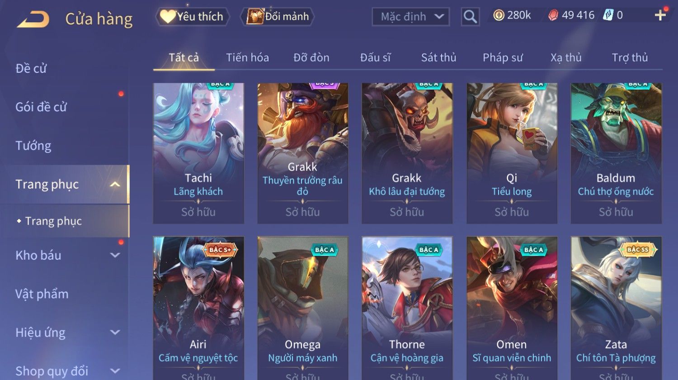Open the Zata Chí tôn Tà phượng card
Screen dimensions: 678x380
pos(616,308)
